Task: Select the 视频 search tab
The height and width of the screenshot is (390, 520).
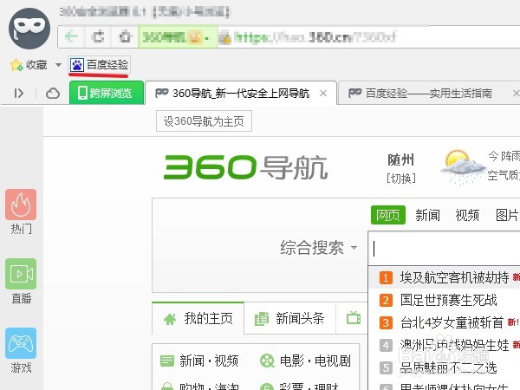Action: (467, 215)
